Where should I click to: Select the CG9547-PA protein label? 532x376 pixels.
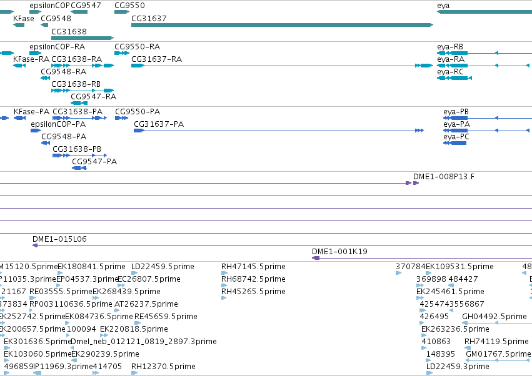tap(94, 162)
